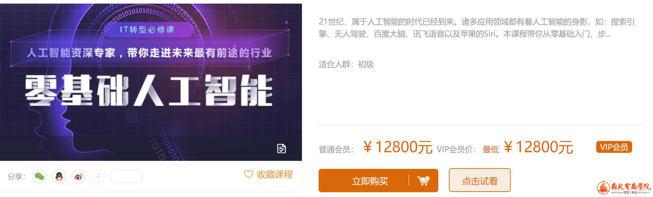Share the course via Weibo icon
653x197 pixels.
point(78,176)
